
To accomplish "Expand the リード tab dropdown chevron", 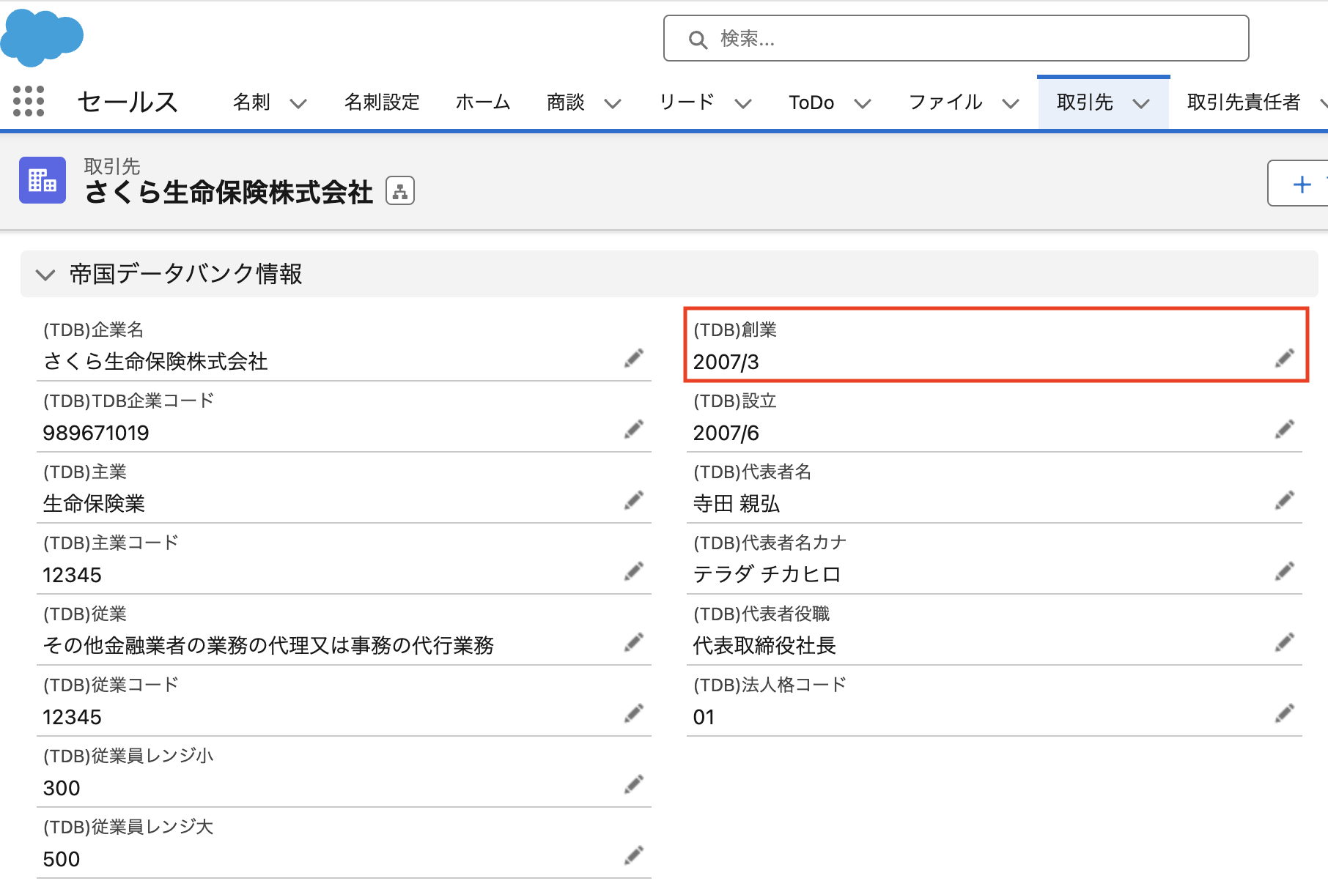I will (x=743, y=103).
